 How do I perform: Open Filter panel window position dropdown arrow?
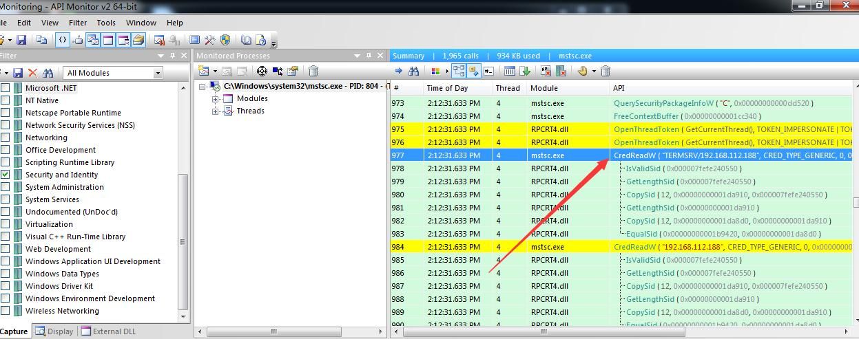pyautogui.click(x=161, y=56)
